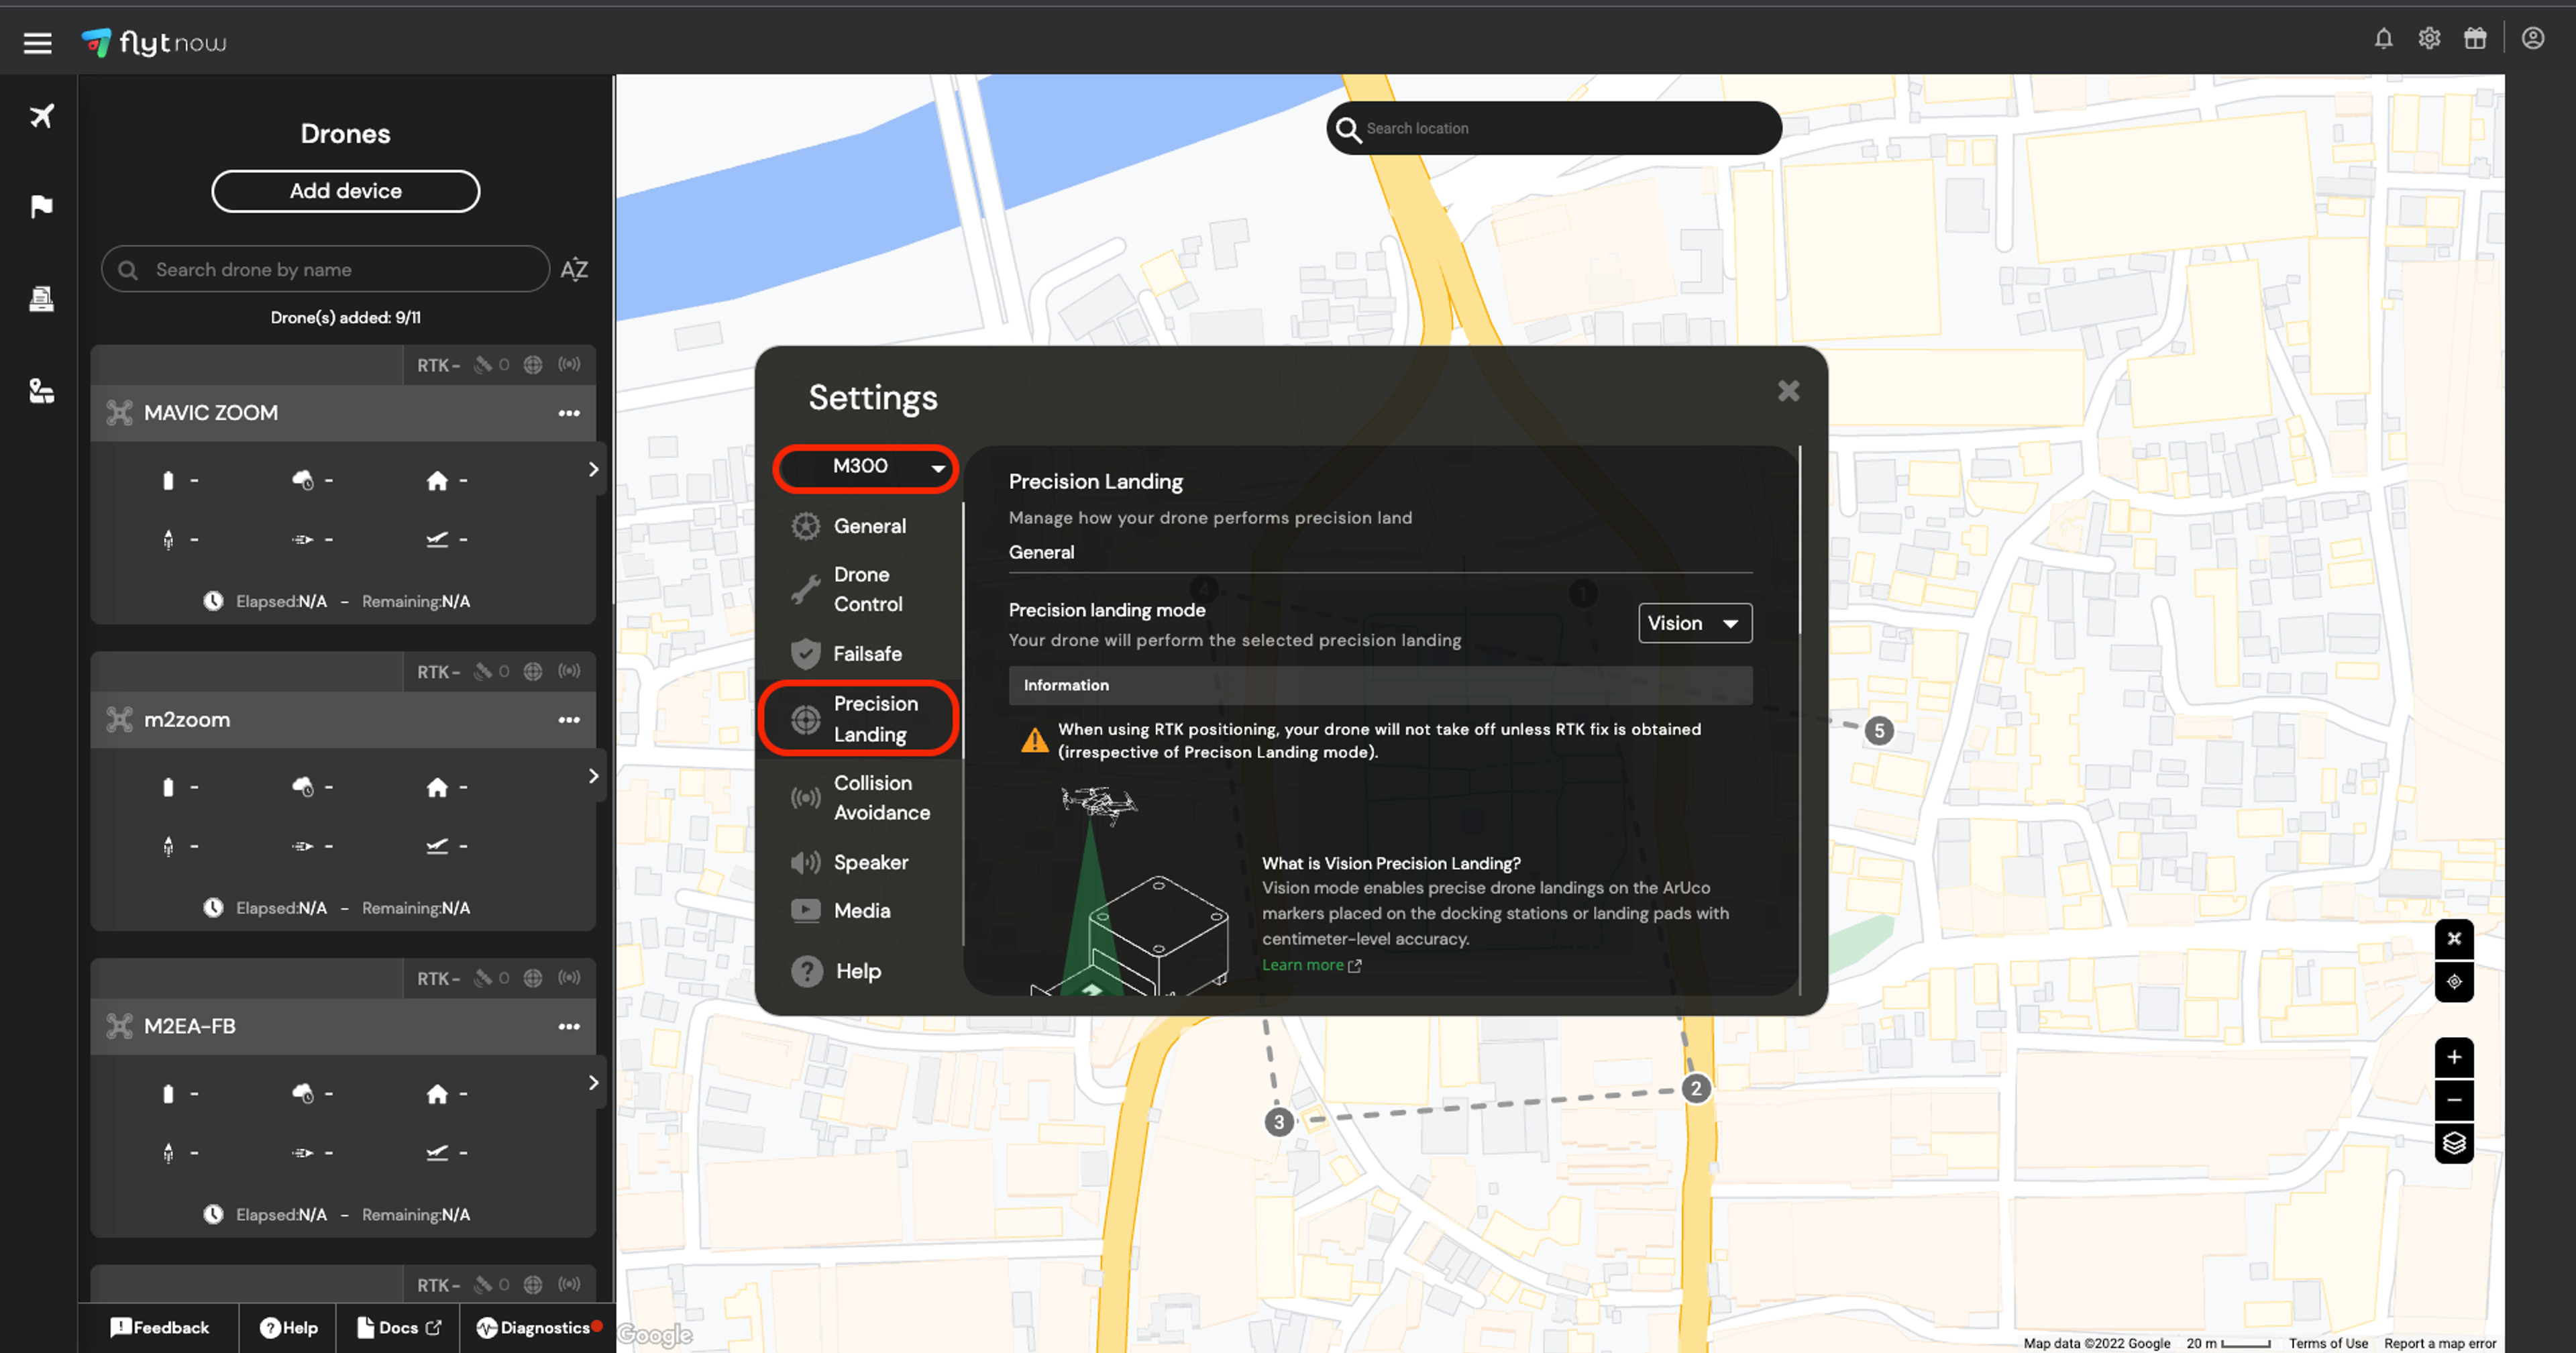Screen dimensions: 2576x1353
Task: Open the notifications bell
Action: coord(2384,39)
